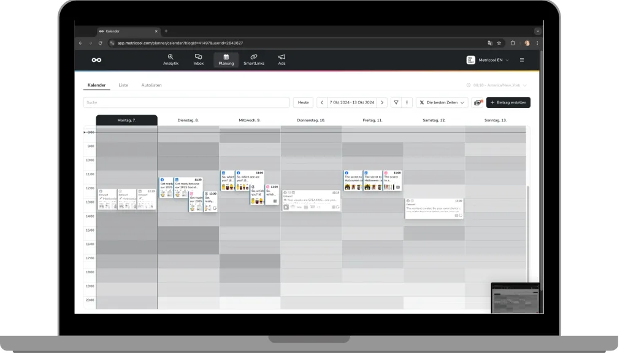
Task: Open the Saturday 13:00 scheduled post card
Action: point(434,208)
